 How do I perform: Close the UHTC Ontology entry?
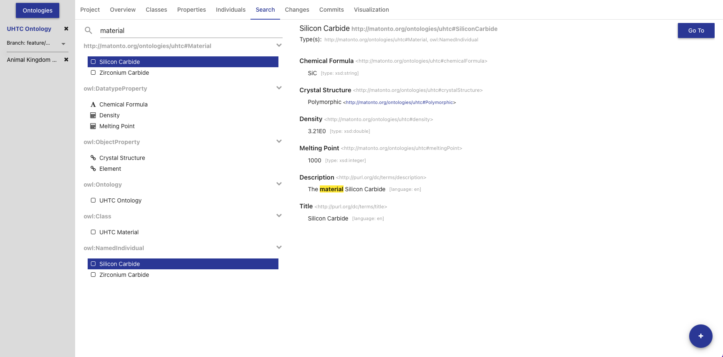[66, 29]
